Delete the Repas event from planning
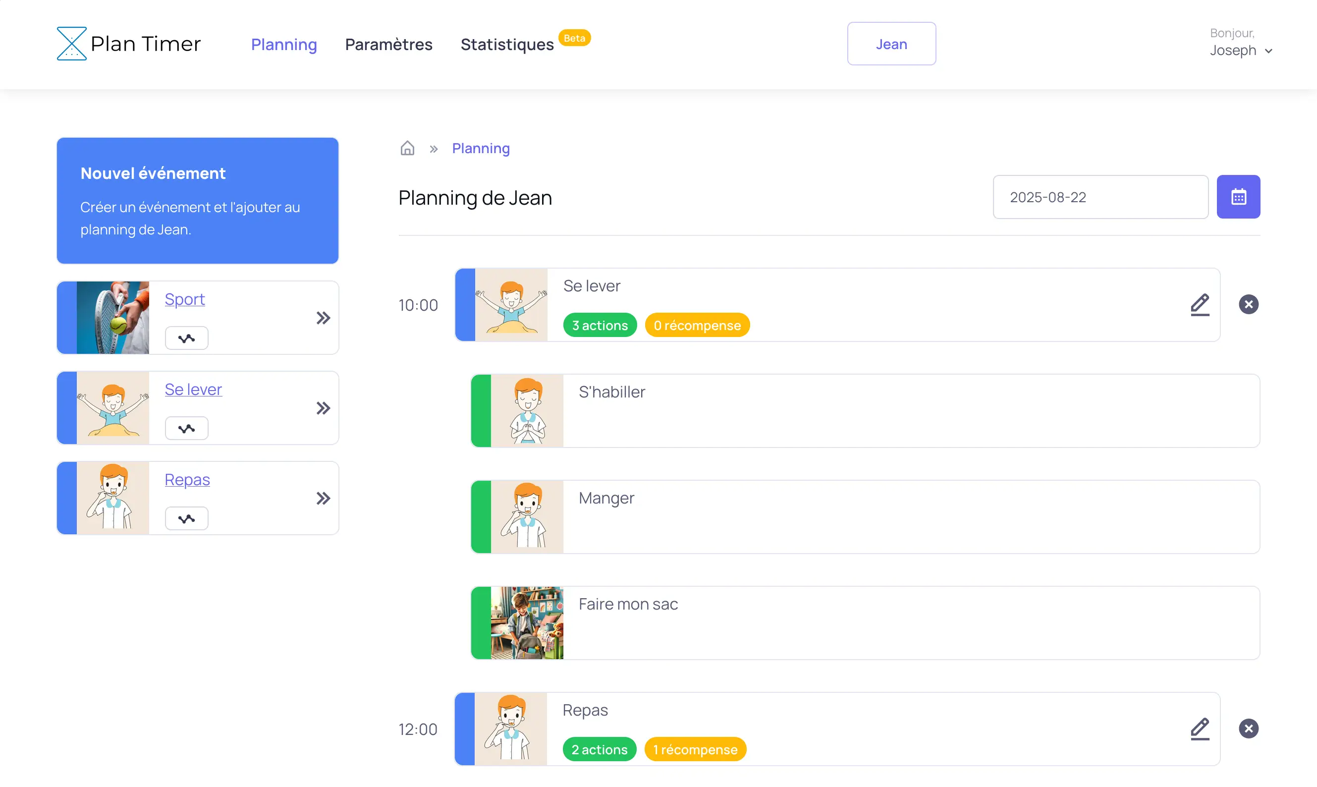This screenshot has width=1317, height=787. point(1248,728)
